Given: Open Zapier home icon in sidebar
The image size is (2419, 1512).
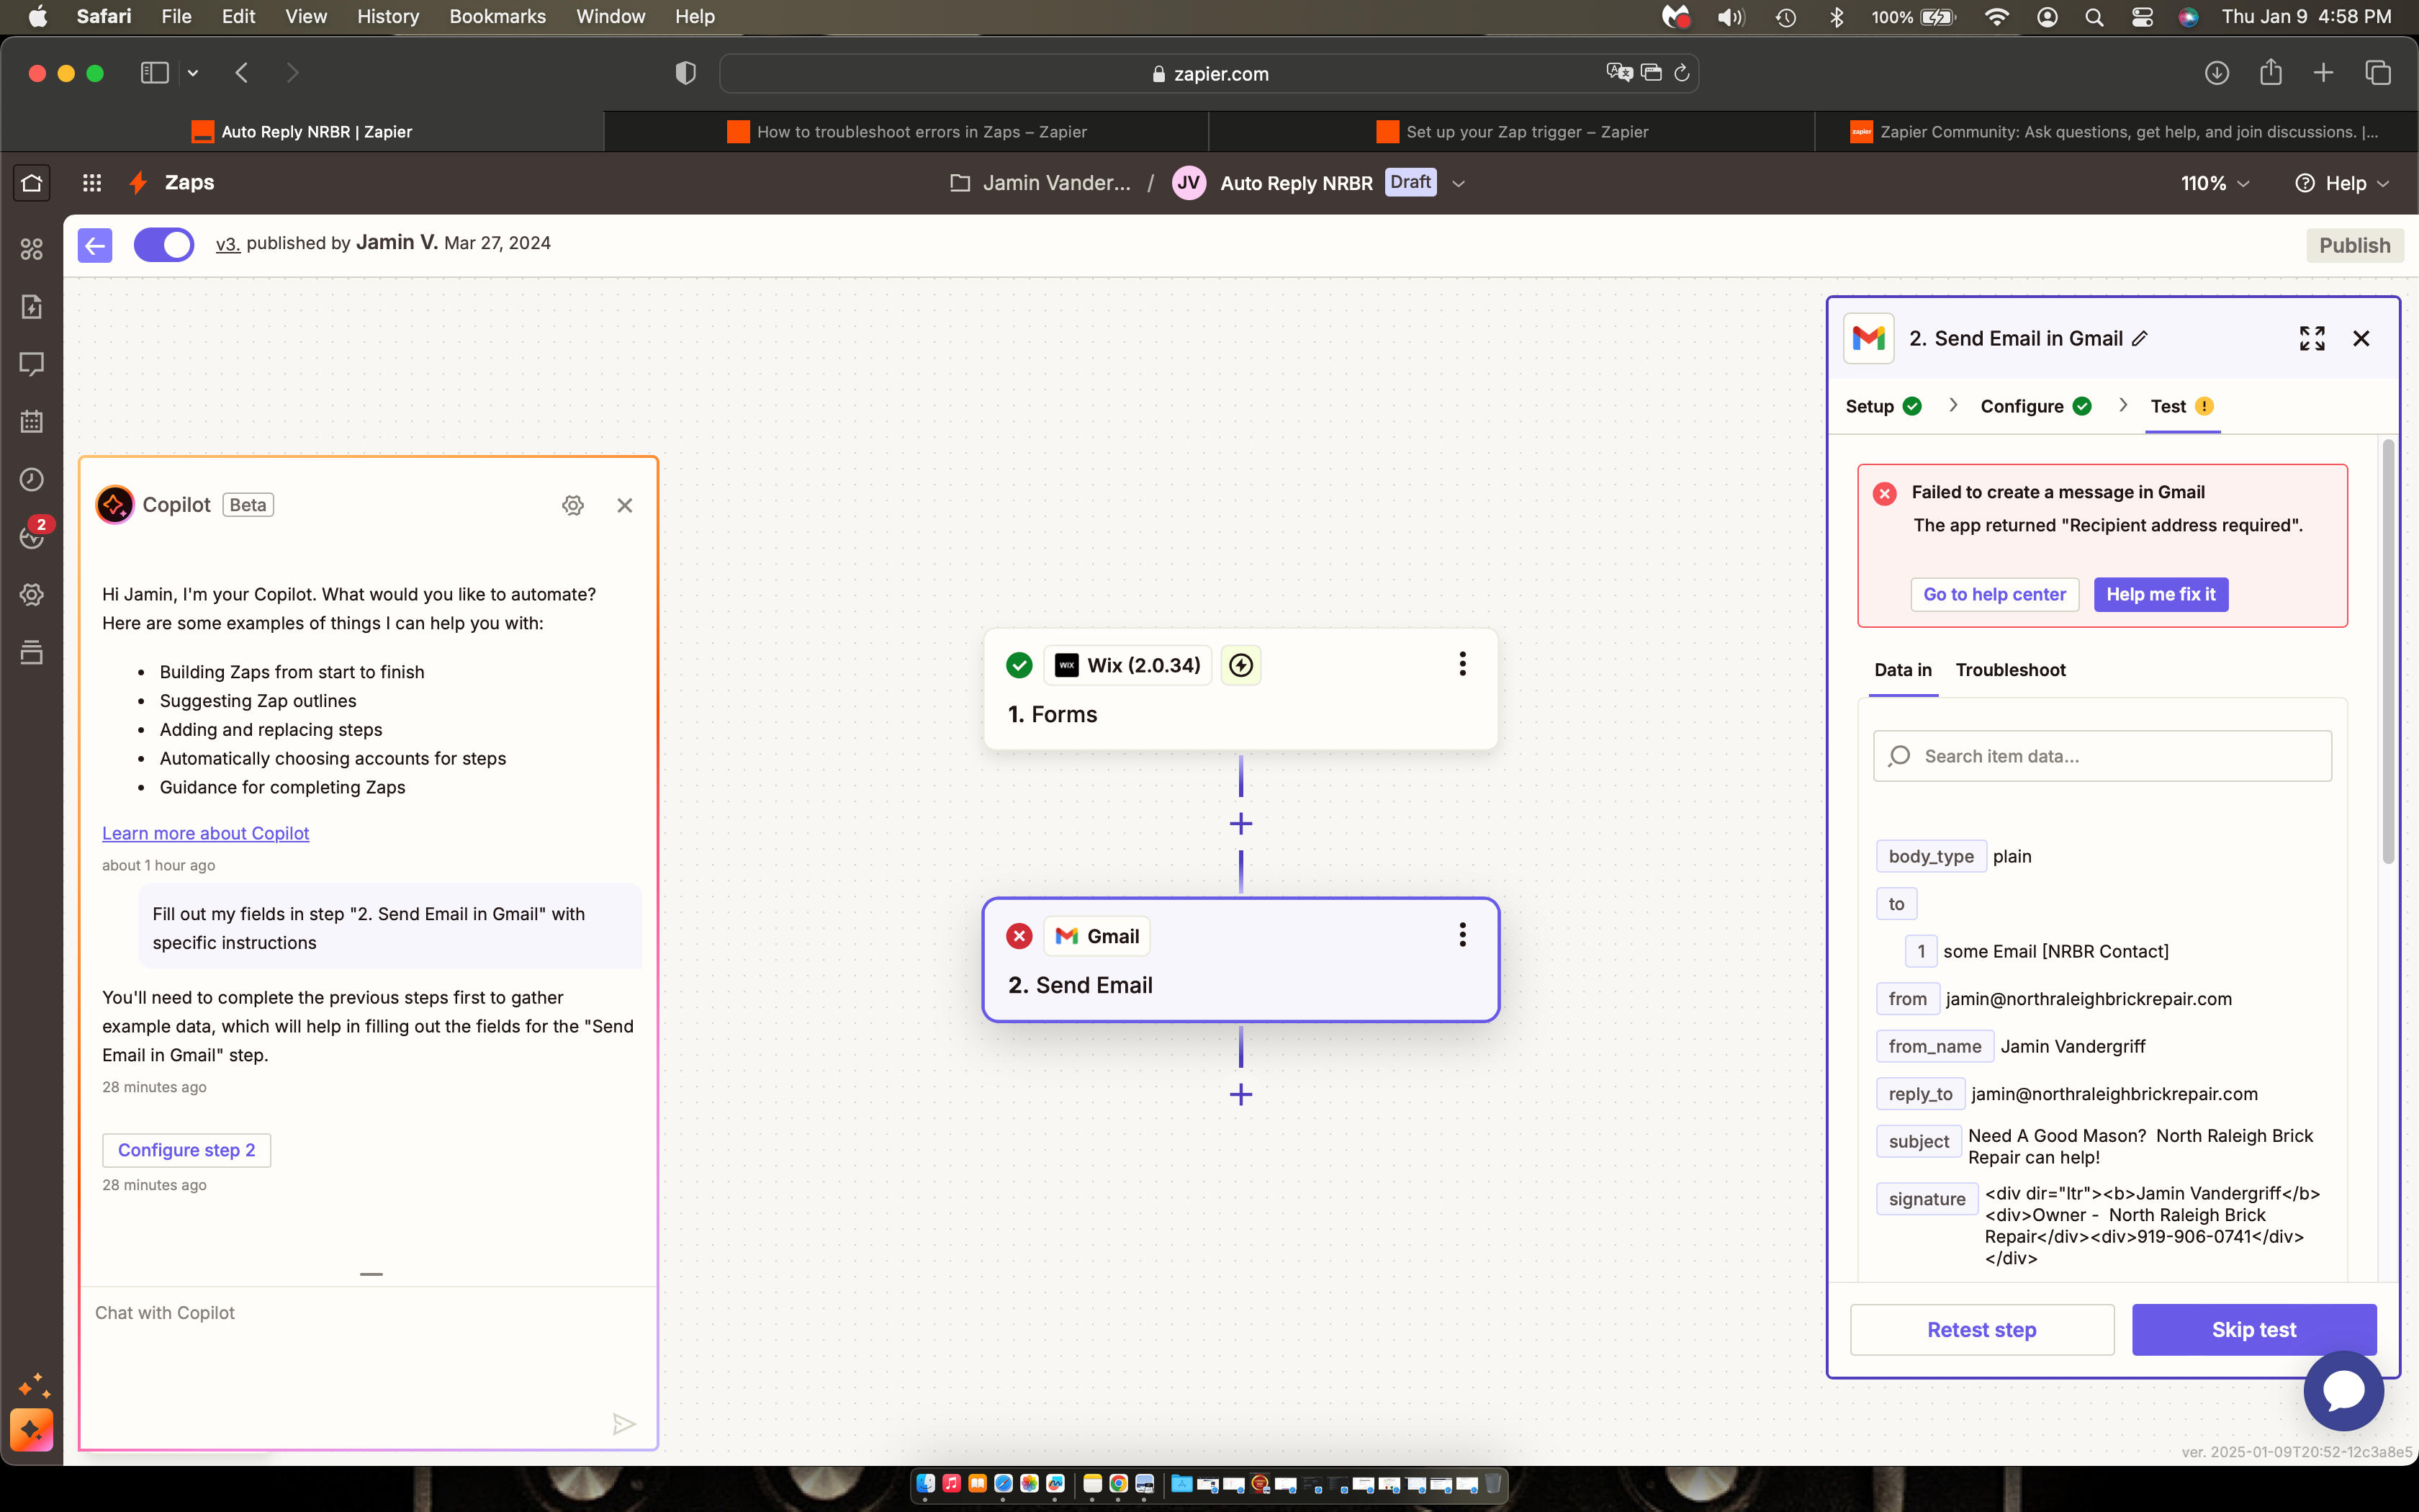Looking at the screenshot, I should [32, 183].
